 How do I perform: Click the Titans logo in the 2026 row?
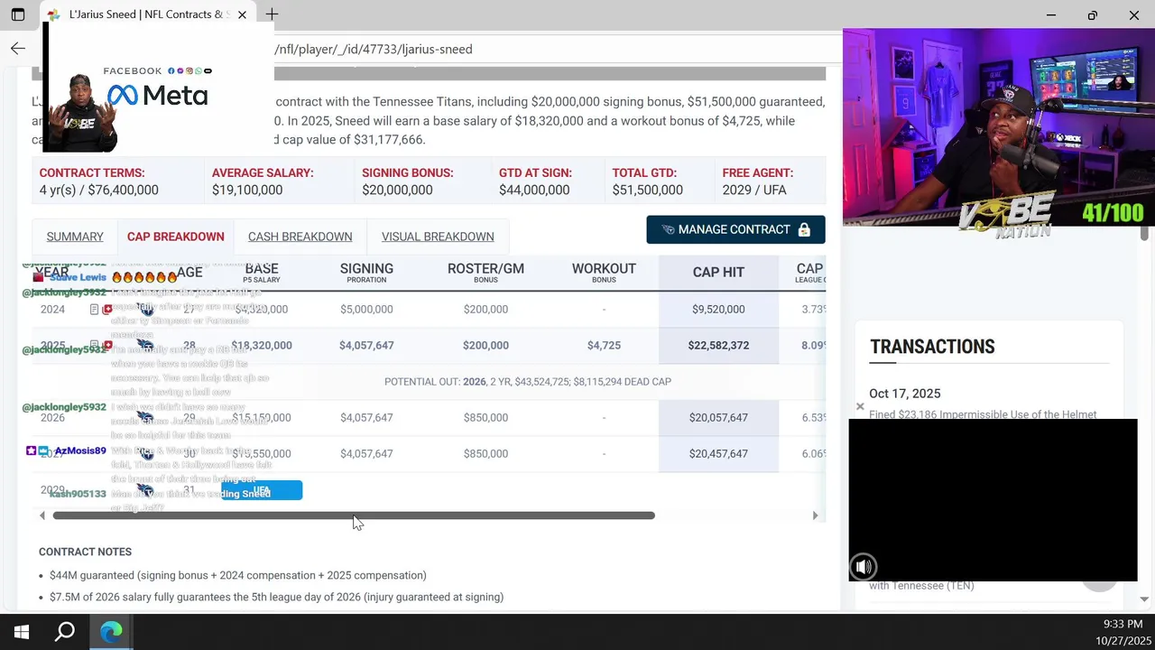pos(146,417)
